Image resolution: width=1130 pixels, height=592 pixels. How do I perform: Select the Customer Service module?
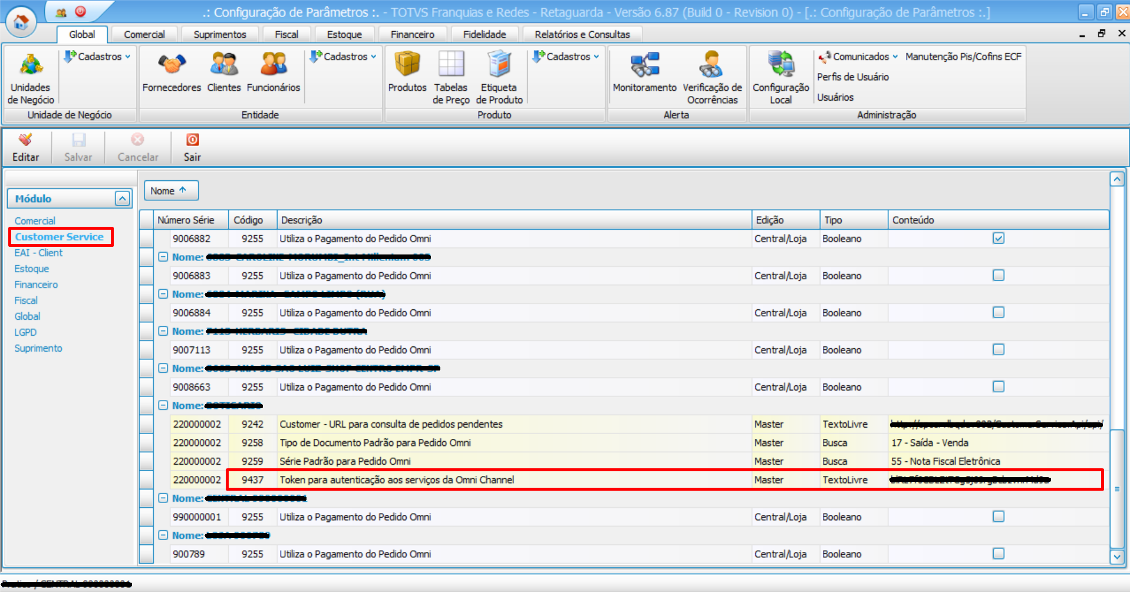coord(60,237)
